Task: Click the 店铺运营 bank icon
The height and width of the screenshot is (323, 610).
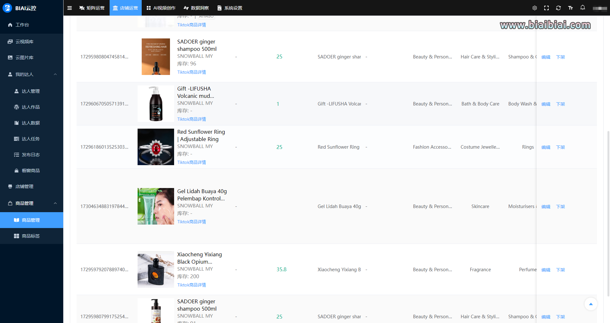Action: (115, 8)
